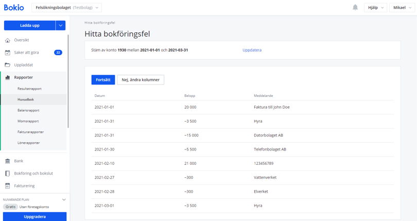Click the Uppdatera link
417x221 pixels.
click(x=252, y=50)
